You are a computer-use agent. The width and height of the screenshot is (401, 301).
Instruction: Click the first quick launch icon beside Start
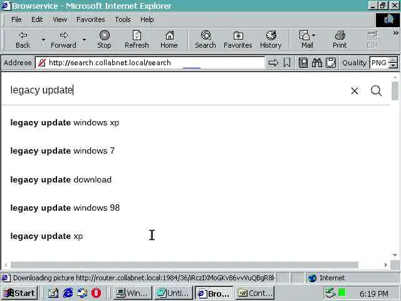[53, 293]
